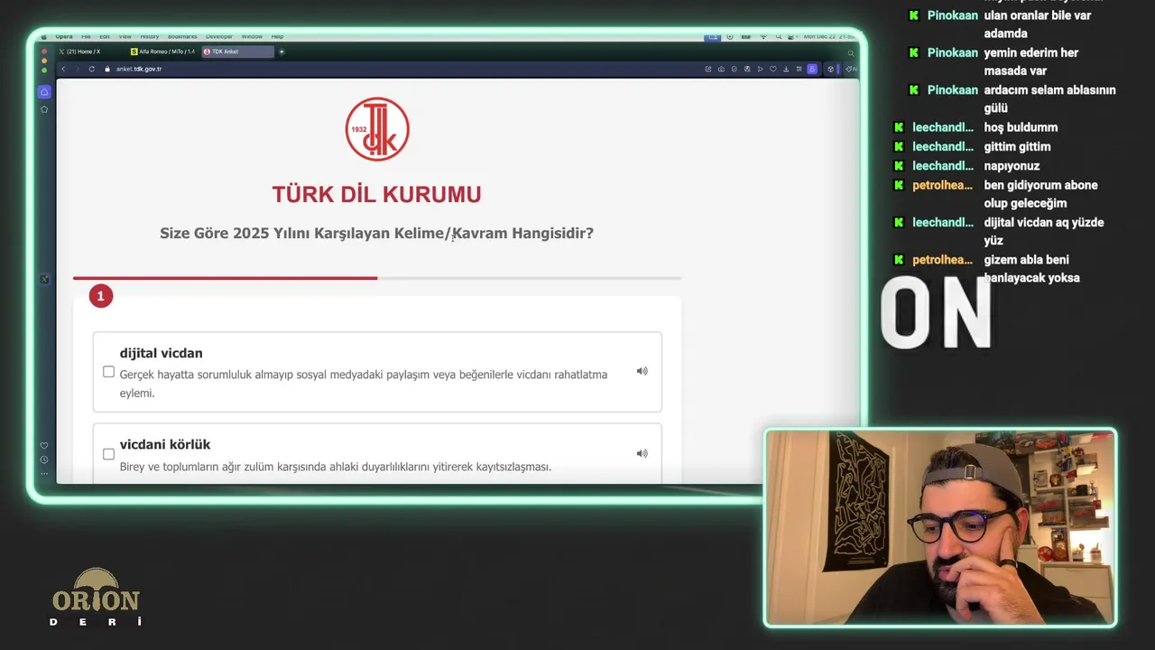
Task: Open the Developer menu
Action: 219,36
